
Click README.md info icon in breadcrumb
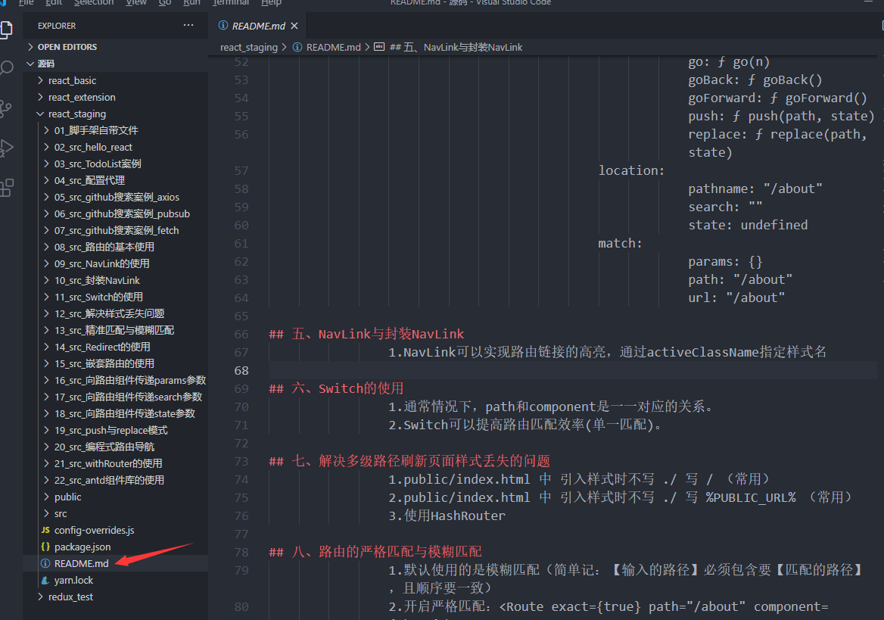click(297, 47)
